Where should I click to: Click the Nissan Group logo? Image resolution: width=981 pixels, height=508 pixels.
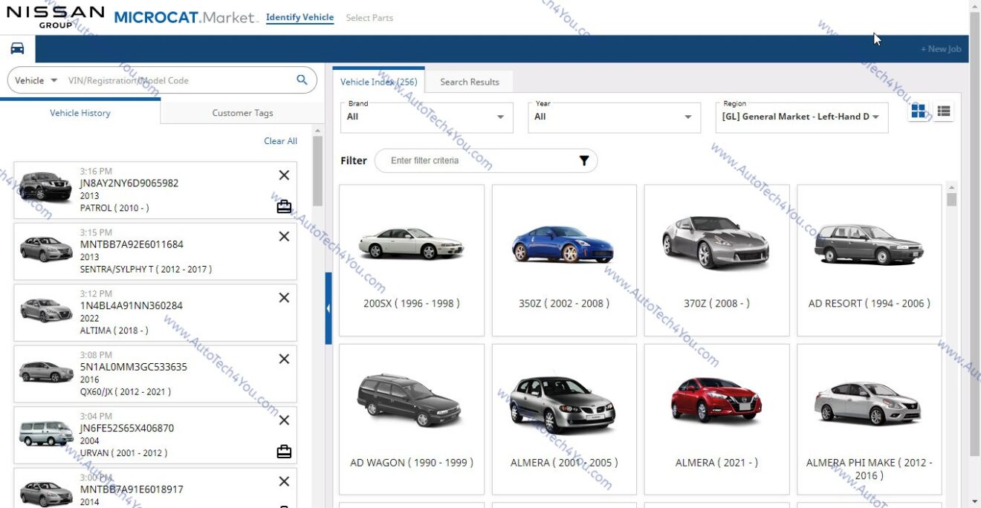56,16
